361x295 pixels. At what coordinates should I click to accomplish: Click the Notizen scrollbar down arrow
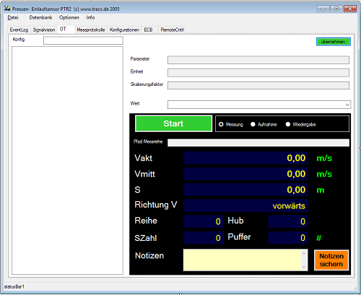304,267
